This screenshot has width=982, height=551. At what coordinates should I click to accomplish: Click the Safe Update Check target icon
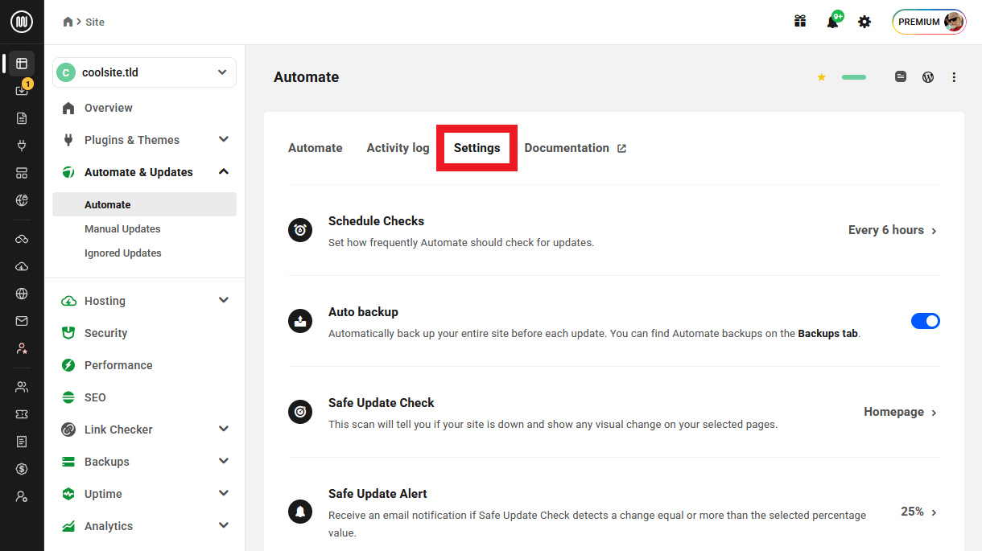point(300,412)
